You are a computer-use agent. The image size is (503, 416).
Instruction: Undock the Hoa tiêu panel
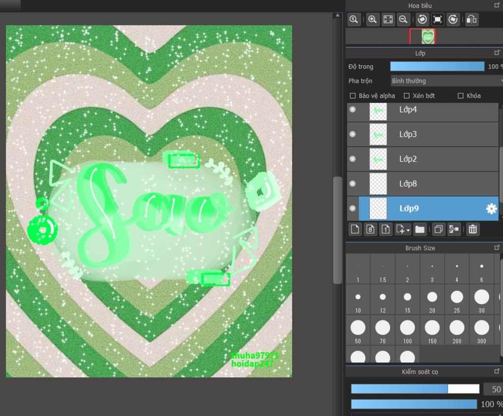(497, 5)
